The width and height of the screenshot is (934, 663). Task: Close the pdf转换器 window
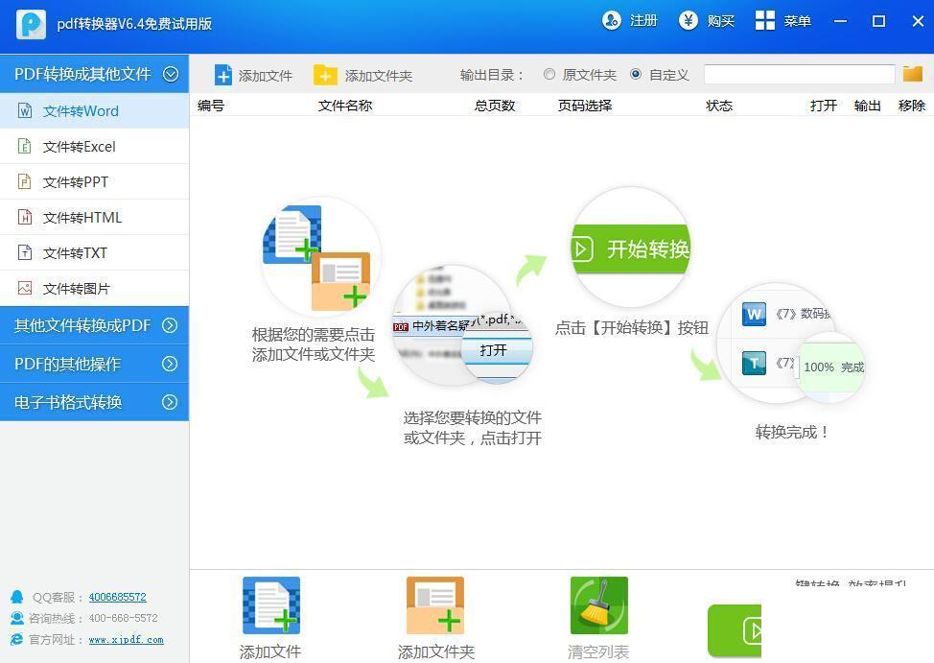[918, 21]
